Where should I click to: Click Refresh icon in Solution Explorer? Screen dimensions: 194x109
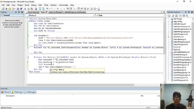click(x=176, y=16)
